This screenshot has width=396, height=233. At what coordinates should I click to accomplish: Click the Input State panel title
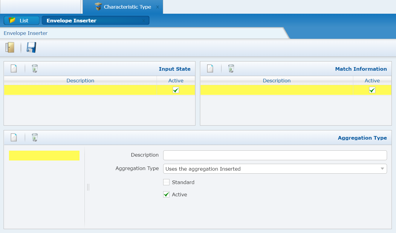[x=175, y=69]
